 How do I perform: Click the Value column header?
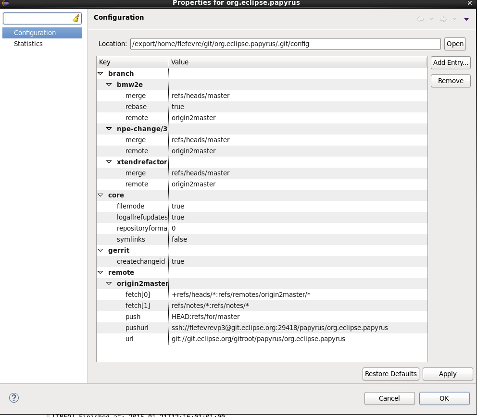coord(298,62)
